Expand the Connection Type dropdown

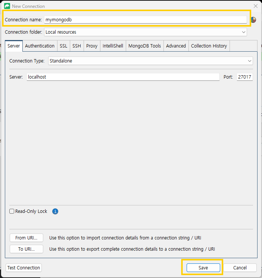pyautogui.click(x=150, y=61)
